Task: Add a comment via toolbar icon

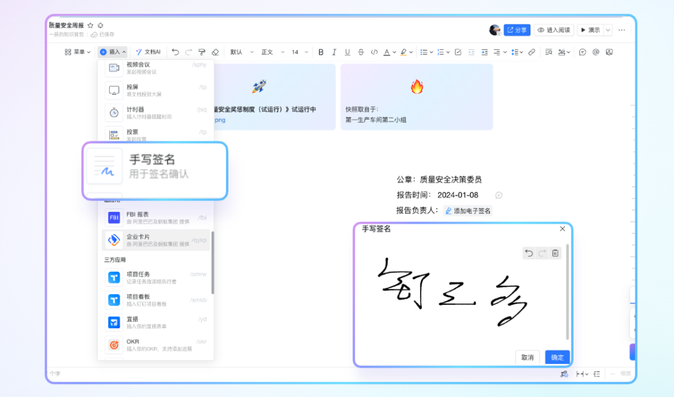Action: [582, 52]
